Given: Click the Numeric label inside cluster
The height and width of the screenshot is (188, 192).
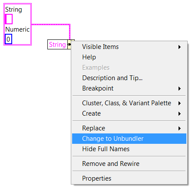Looking at the screenshot, I should click(x=17, y=29).
